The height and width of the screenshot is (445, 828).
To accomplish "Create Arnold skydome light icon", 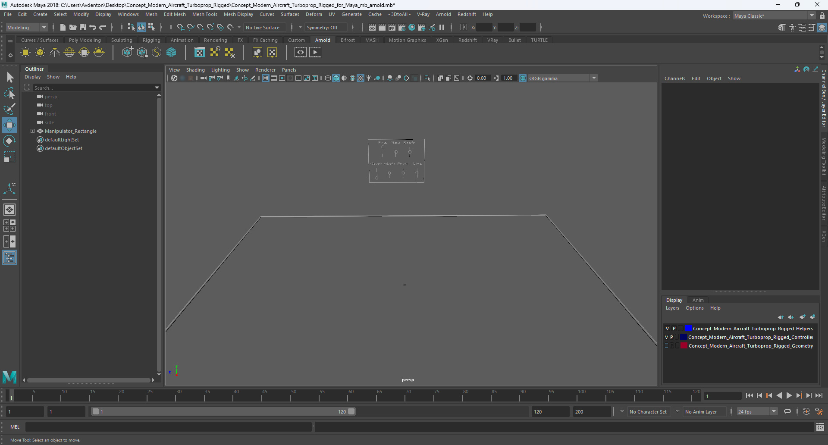I will pyautogui.click(x=69, y=53).
